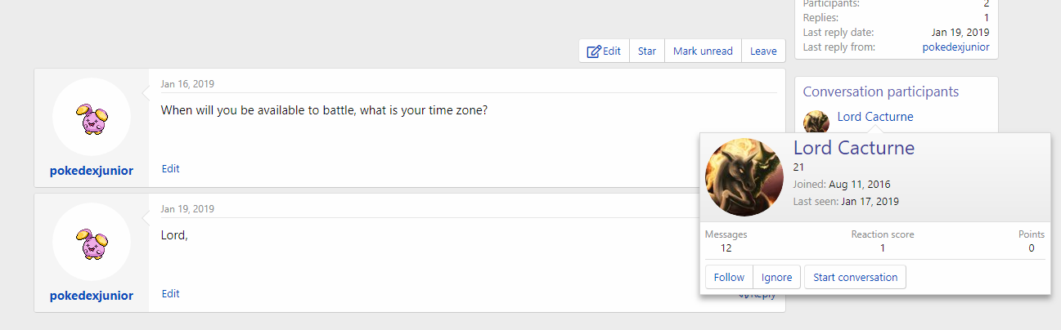The height and width of the screenshot is (330, 1061).
Task: Click the Edit pencil icon in conversation toolbar
Action: [595, 51]
